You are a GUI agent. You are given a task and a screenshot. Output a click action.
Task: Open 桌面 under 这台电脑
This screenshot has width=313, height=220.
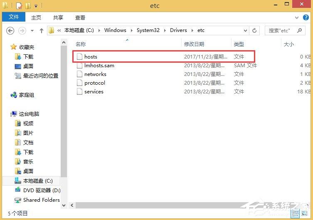tap(28, 171)
